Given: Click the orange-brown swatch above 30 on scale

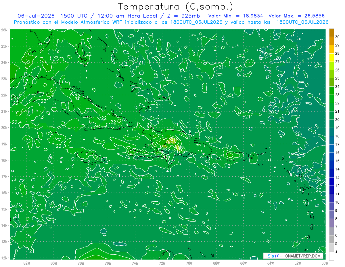Looking at the screenshot, I should coord(331,33).
